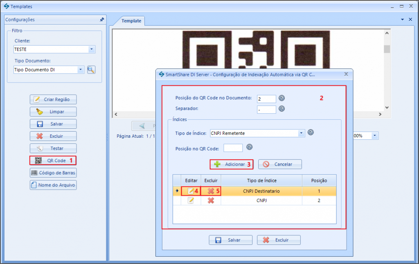The image size is (419, 264).
Task: Select the CNPJ cell in second row
Action: pos(261,201)
